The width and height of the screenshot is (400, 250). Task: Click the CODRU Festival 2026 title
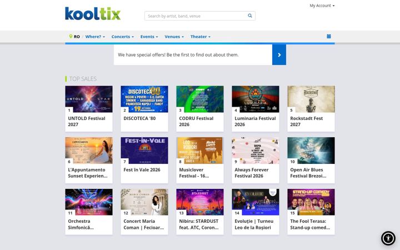196,122
